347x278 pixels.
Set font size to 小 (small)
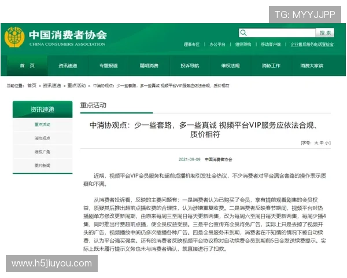tap(327, 143)
